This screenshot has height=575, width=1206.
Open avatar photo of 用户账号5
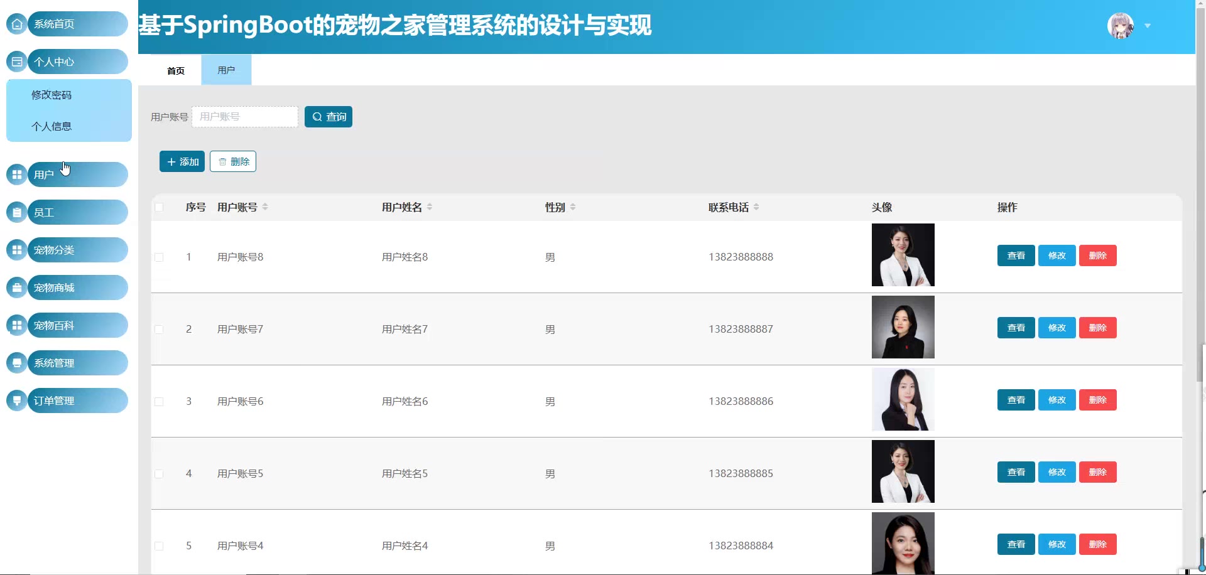(x=903, y=471)
